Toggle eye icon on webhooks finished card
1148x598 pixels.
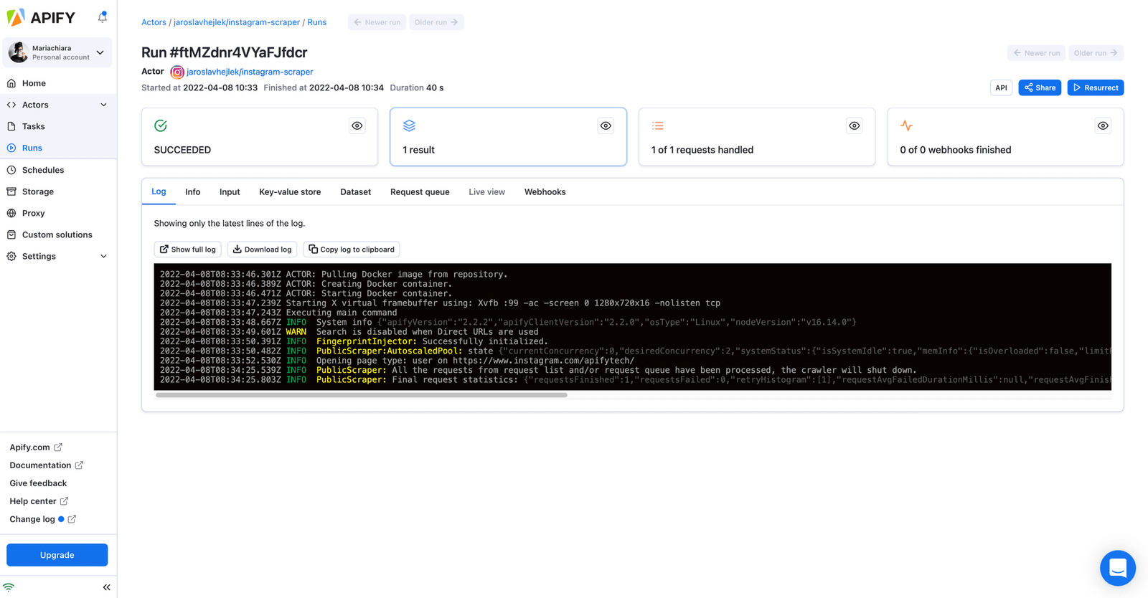pos(1103,126)
